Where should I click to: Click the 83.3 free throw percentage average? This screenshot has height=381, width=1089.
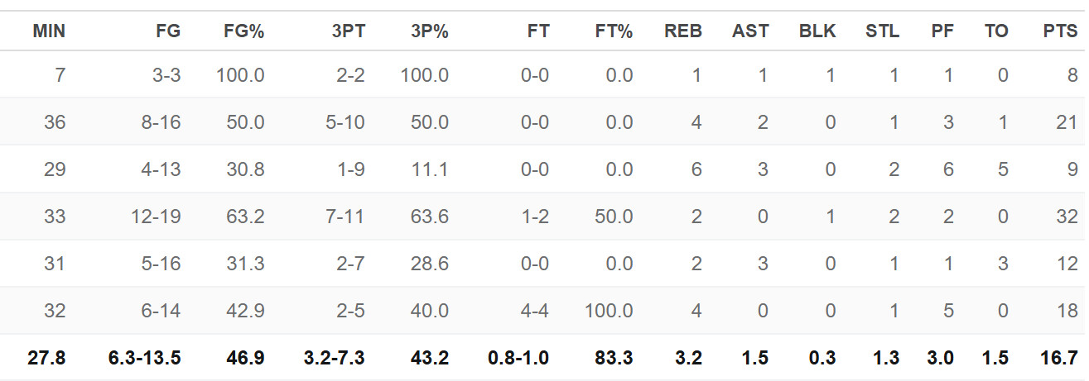pyautogui.click(x=614, y=358)
